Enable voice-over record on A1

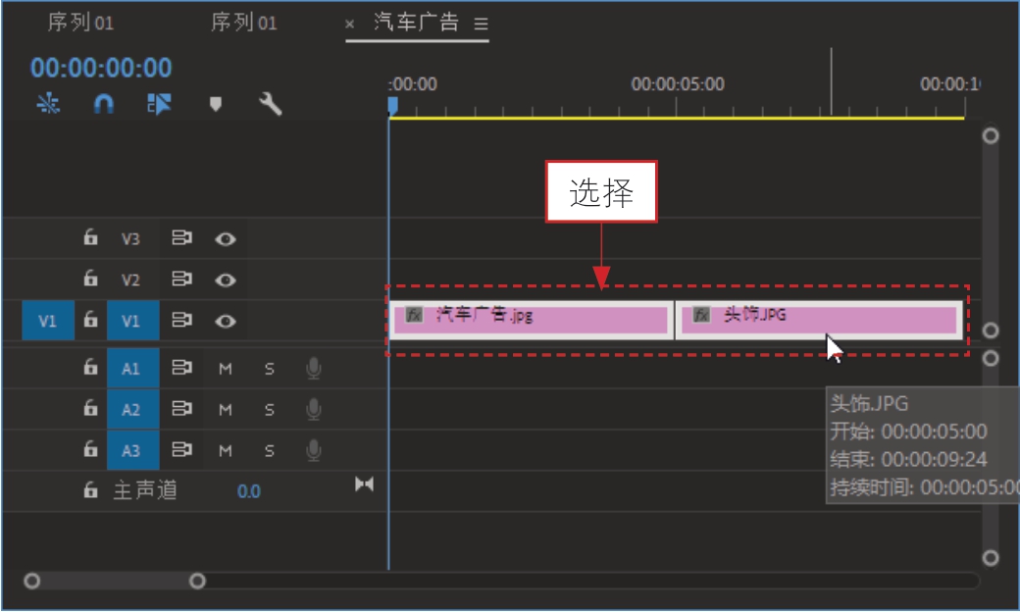coord(314,368)
